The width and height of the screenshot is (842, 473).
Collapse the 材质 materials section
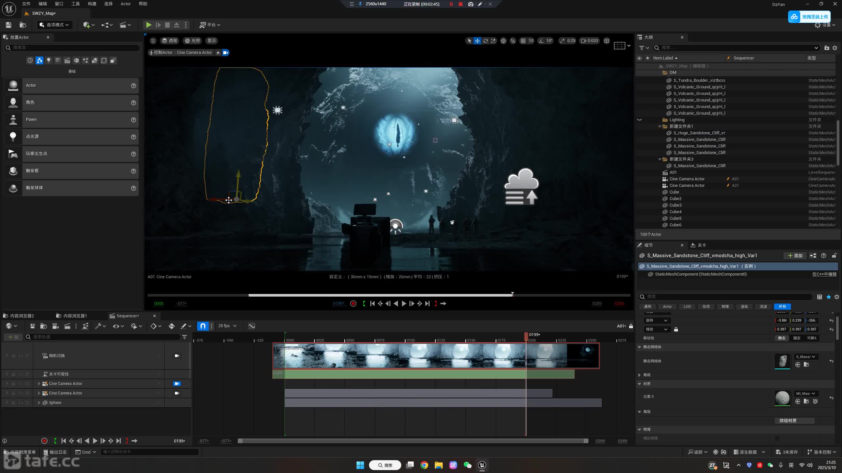[639, 384]
